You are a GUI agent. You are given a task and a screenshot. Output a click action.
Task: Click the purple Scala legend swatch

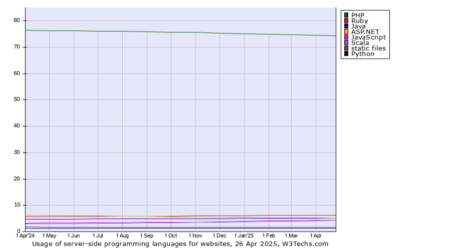tap(346, 42)
